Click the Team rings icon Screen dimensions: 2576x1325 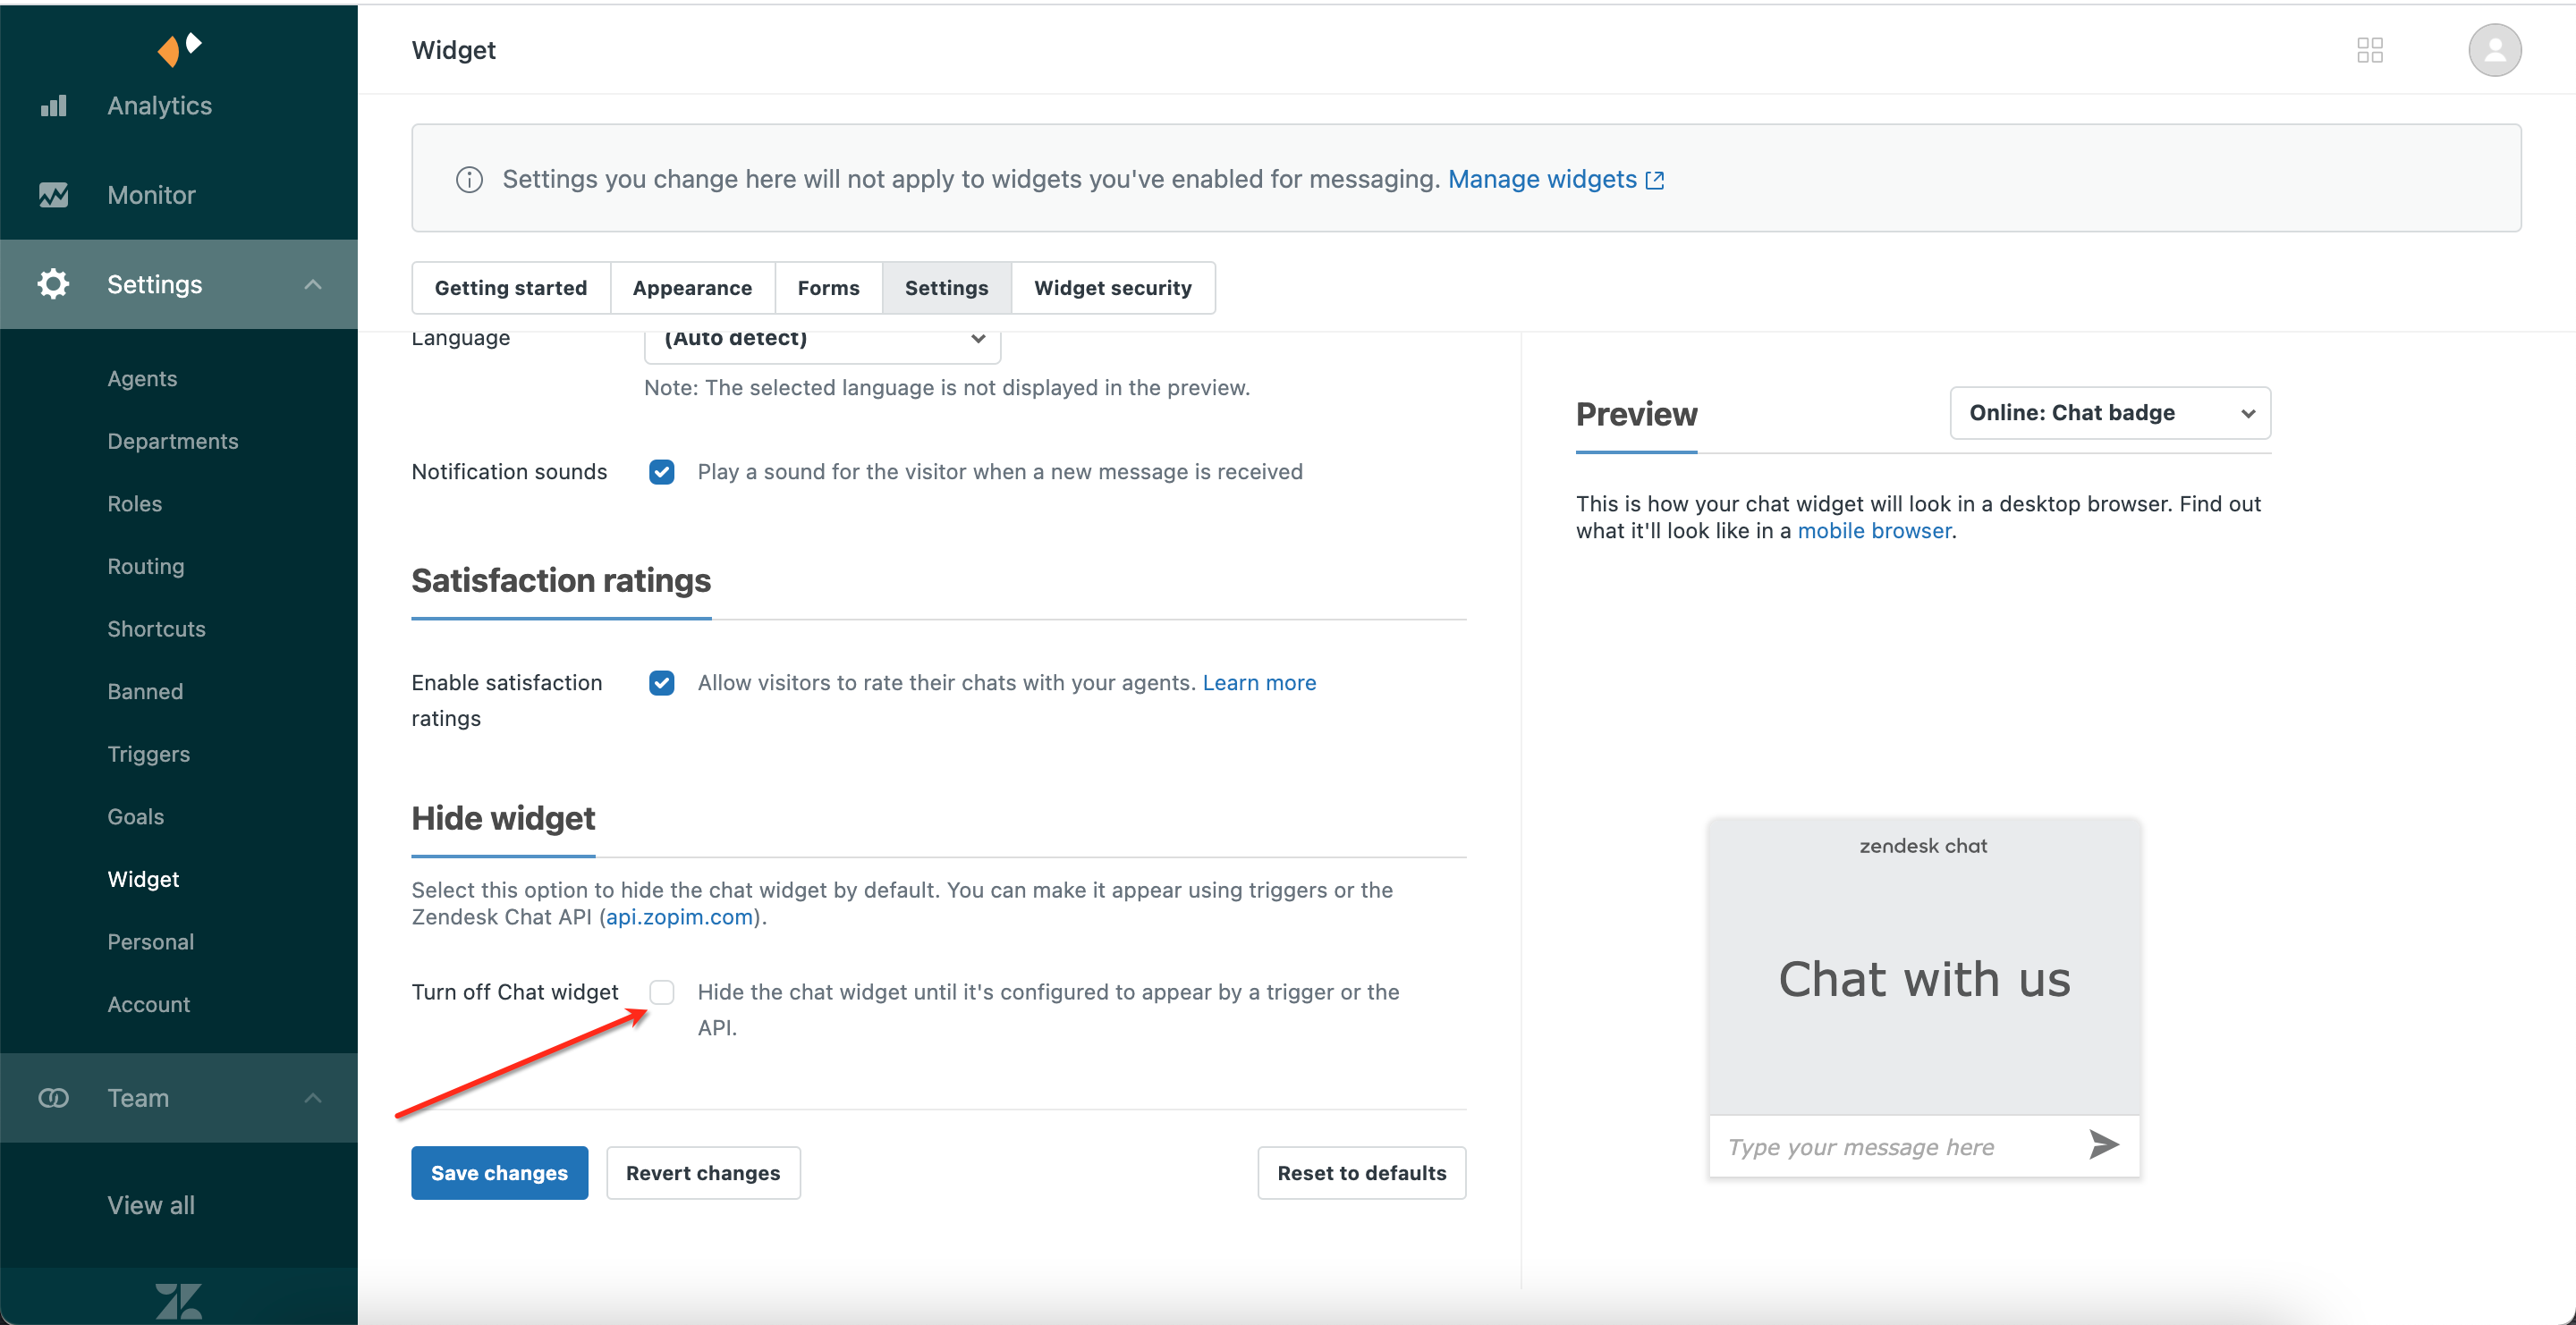pos(54,1097)
